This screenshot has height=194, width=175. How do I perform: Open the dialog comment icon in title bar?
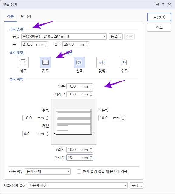pos(156,5)
